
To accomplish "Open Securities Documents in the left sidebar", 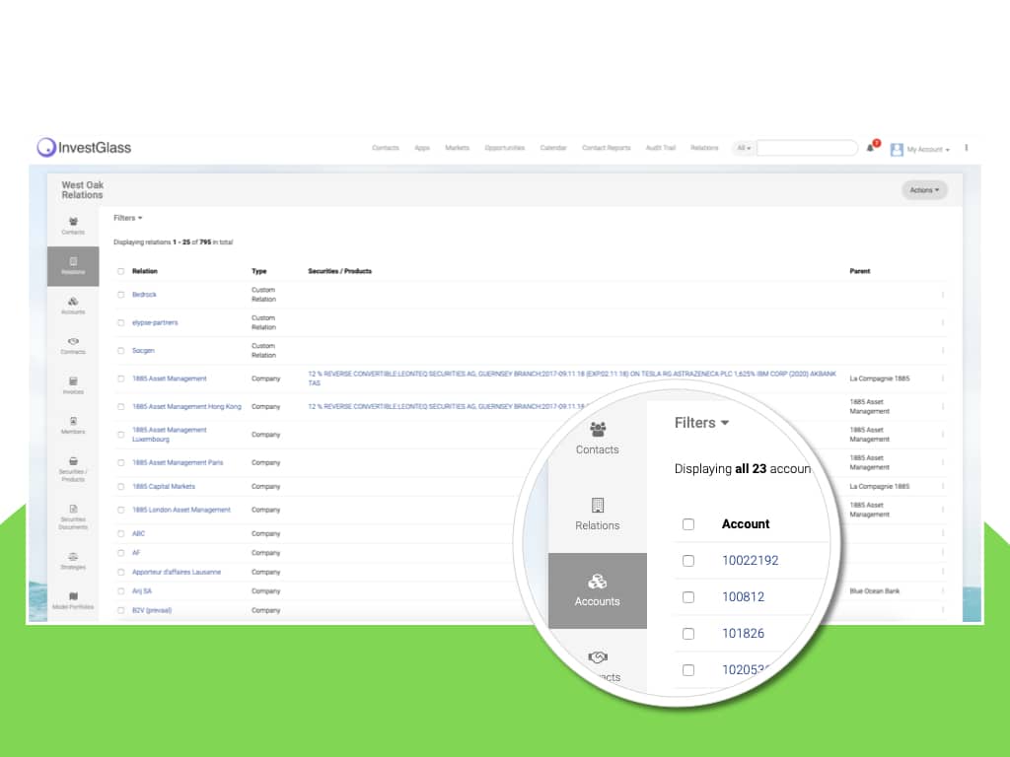I will click(73, 516).
